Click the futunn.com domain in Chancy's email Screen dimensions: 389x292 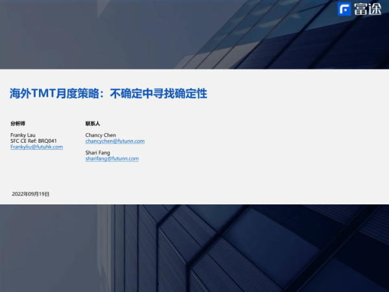[130, 141]
